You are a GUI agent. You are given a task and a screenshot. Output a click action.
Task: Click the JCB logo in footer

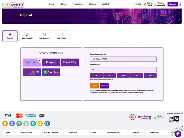tap(42, 116)
